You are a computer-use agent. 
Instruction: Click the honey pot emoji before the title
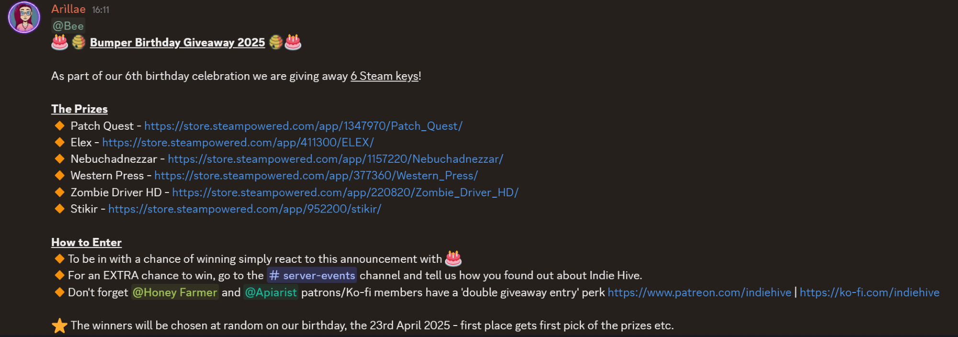(x=79, y=43)
